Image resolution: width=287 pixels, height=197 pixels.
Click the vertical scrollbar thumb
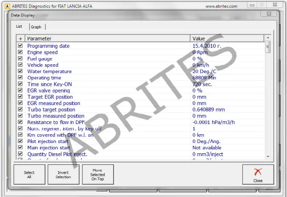coord(268,47)
